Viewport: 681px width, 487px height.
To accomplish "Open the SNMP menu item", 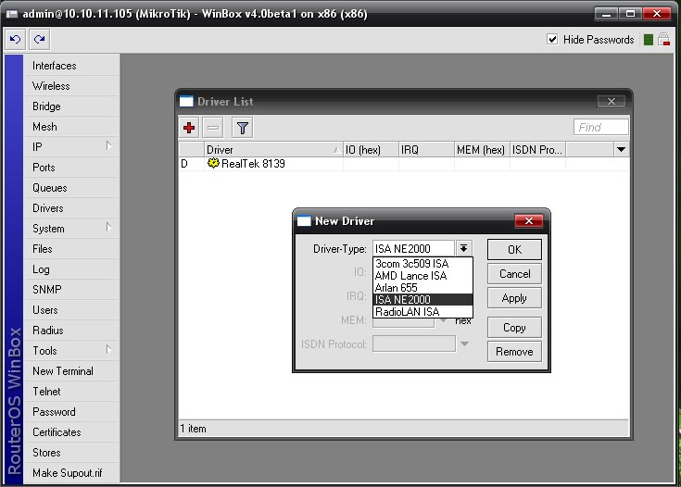I will (71, 290).
